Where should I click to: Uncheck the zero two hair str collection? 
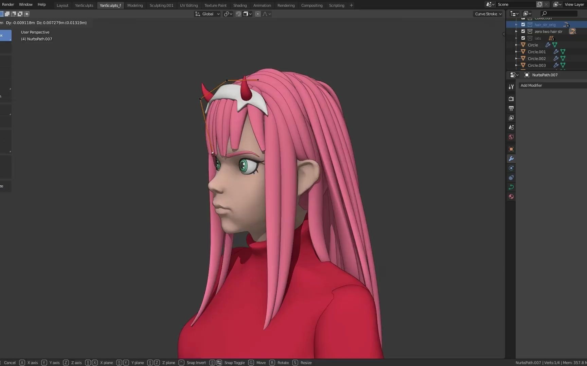click(x=523, y=31)
